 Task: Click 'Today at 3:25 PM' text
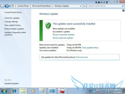click(x=74, y=45)
